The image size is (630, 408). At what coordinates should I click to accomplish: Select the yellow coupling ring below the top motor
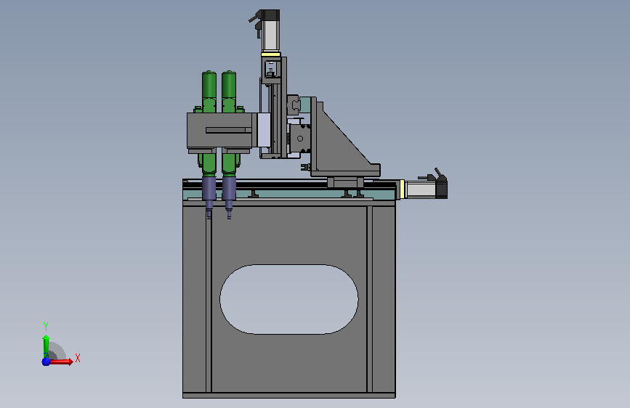[270, 54]
